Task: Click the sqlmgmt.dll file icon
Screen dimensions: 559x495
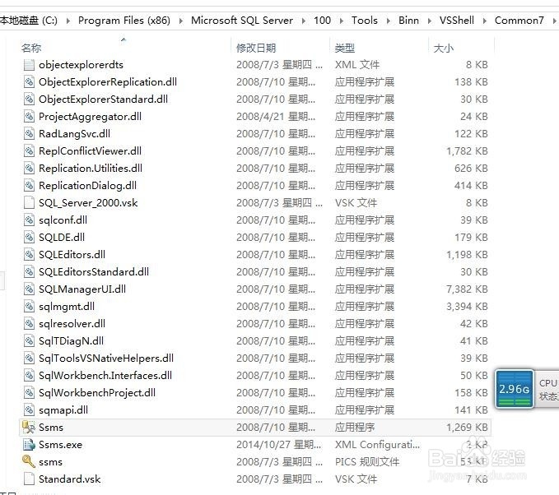Action: coord(29,307)
